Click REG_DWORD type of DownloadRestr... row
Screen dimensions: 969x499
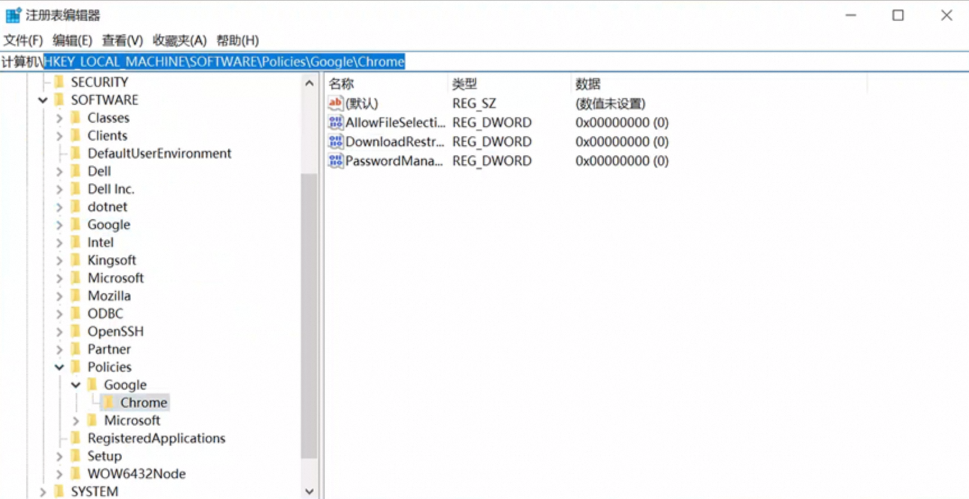[x=492, y=141]
